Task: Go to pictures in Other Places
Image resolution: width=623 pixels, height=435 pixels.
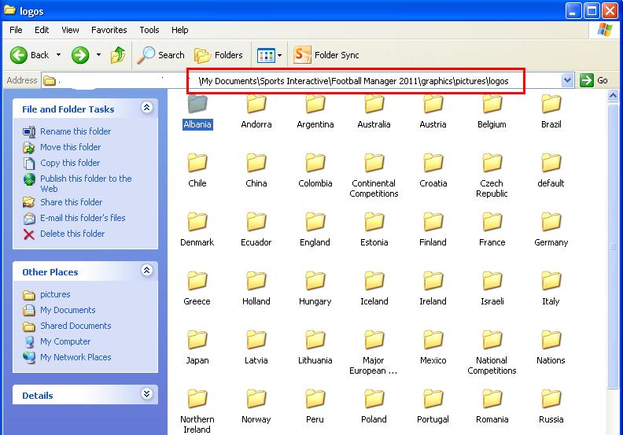Action: tap(55, 294)
